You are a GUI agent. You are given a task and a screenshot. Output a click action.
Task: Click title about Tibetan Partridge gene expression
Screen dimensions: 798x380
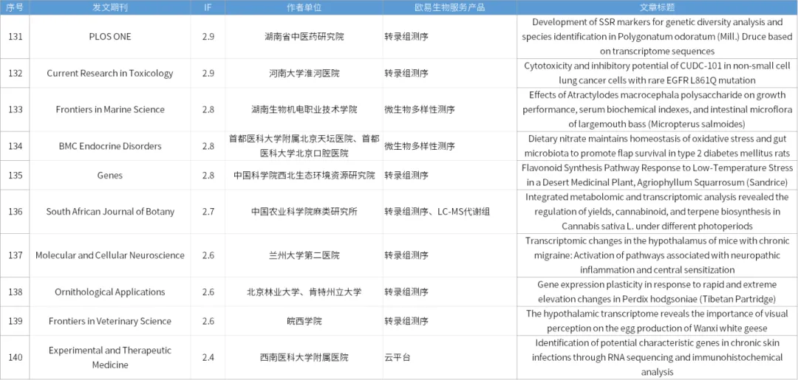click(x=657, y=291)
